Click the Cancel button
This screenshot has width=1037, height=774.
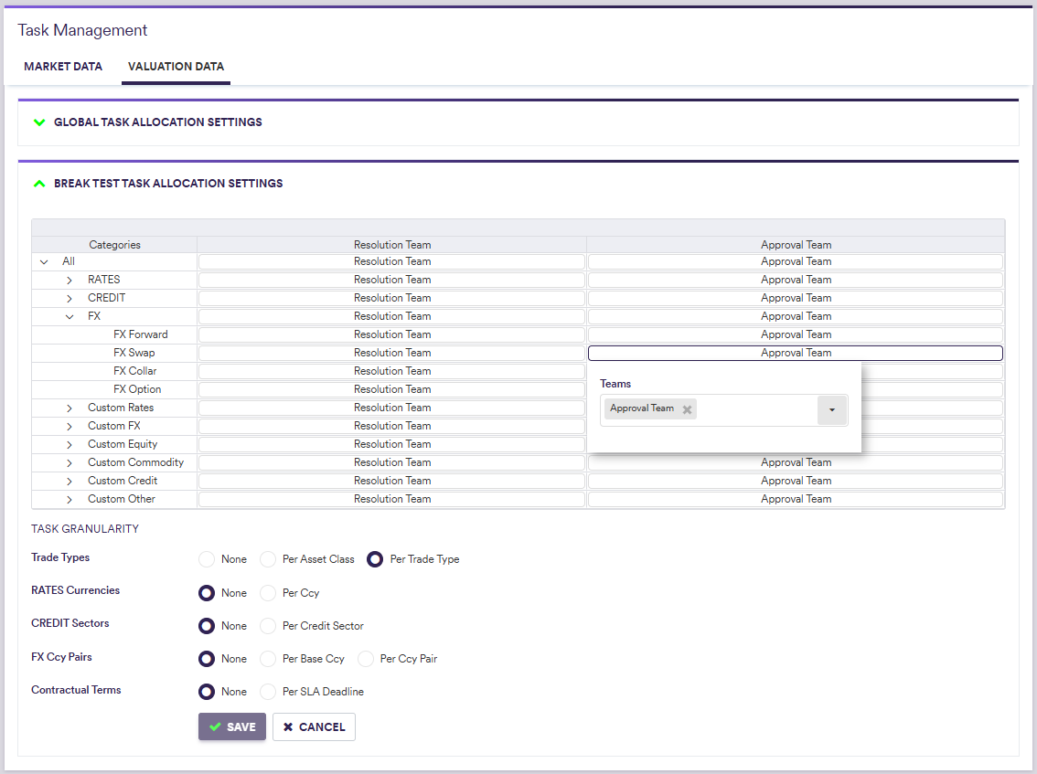coord(314,726)
